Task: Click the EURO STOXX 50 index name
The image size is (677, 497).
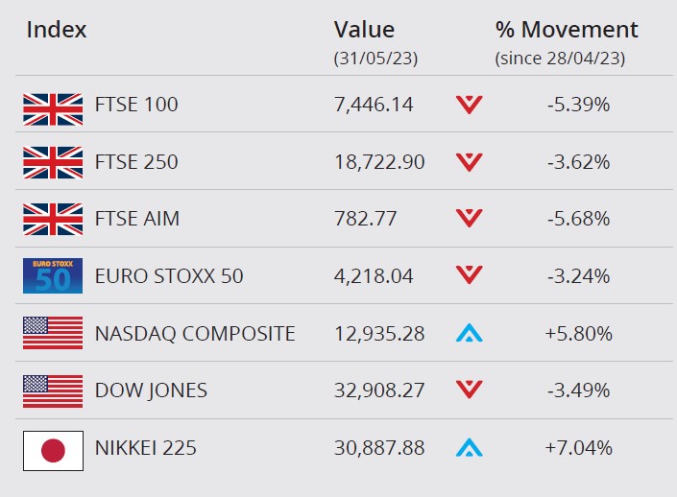Action: coord(169,276)
